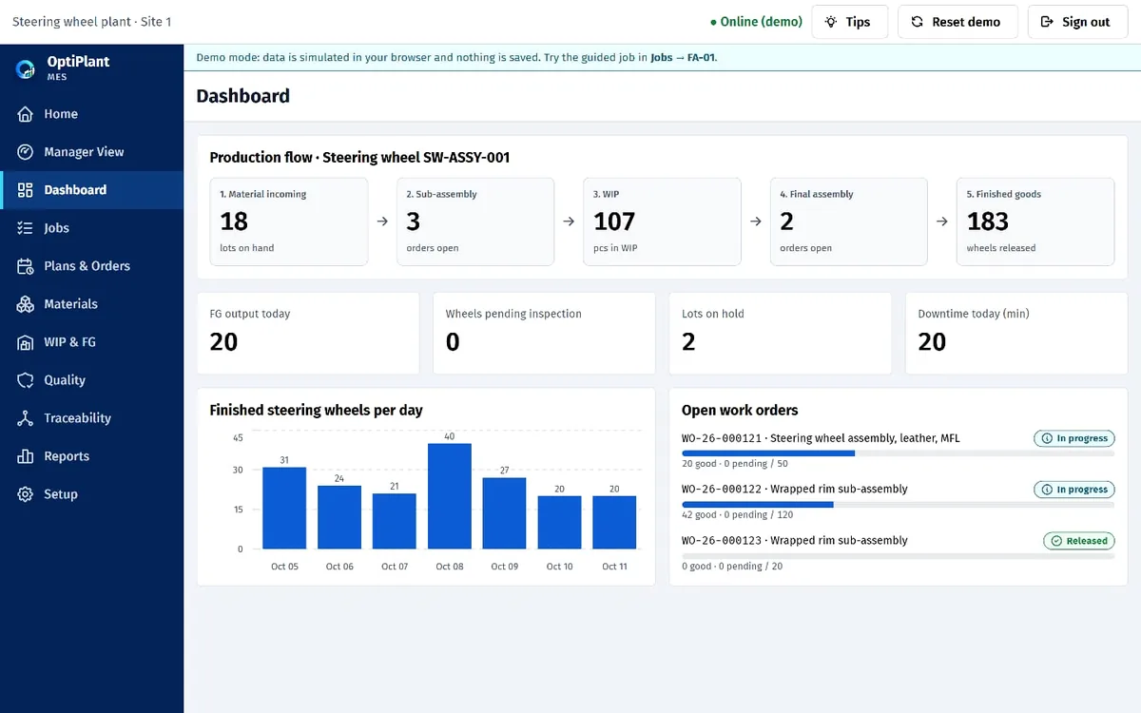
Task: Click the Oct 06 bar in chart
Action: point(339,517)
